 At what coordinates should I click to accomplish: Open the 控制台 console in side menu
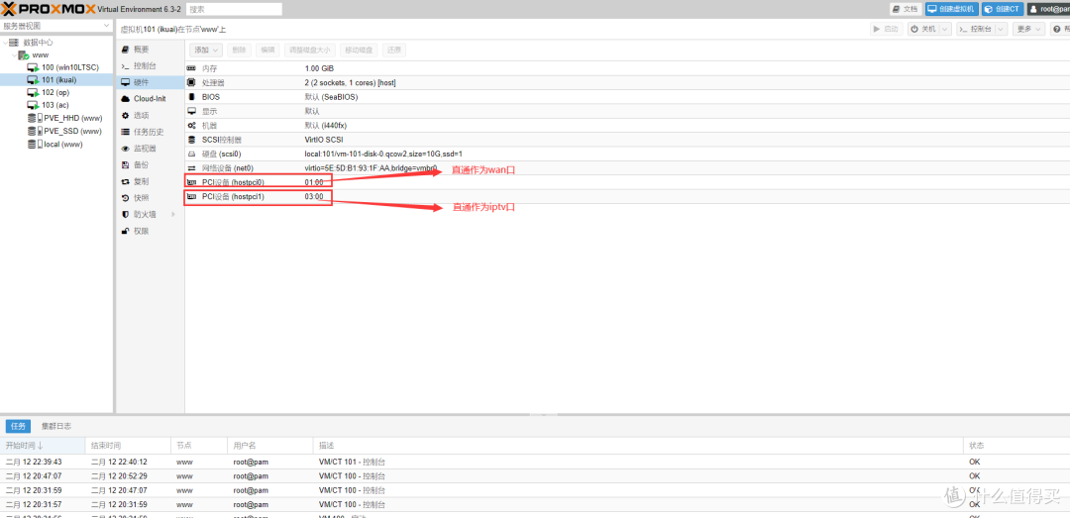[144, 65]
